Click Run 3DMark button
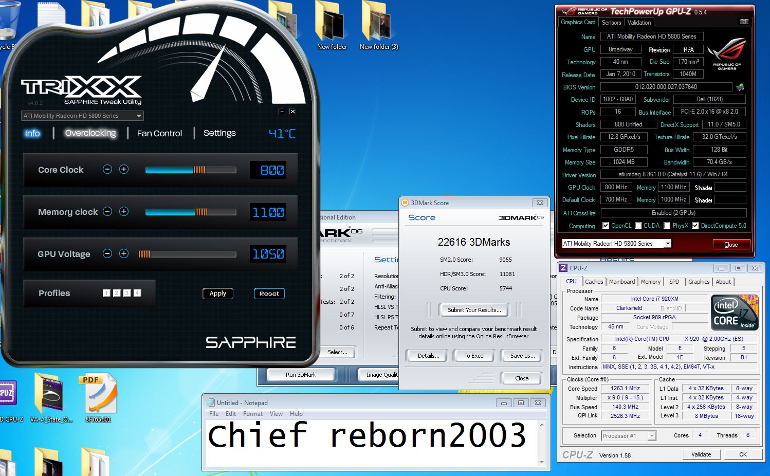The height and width of the screenshot is (476, 770). click(301, 375)
